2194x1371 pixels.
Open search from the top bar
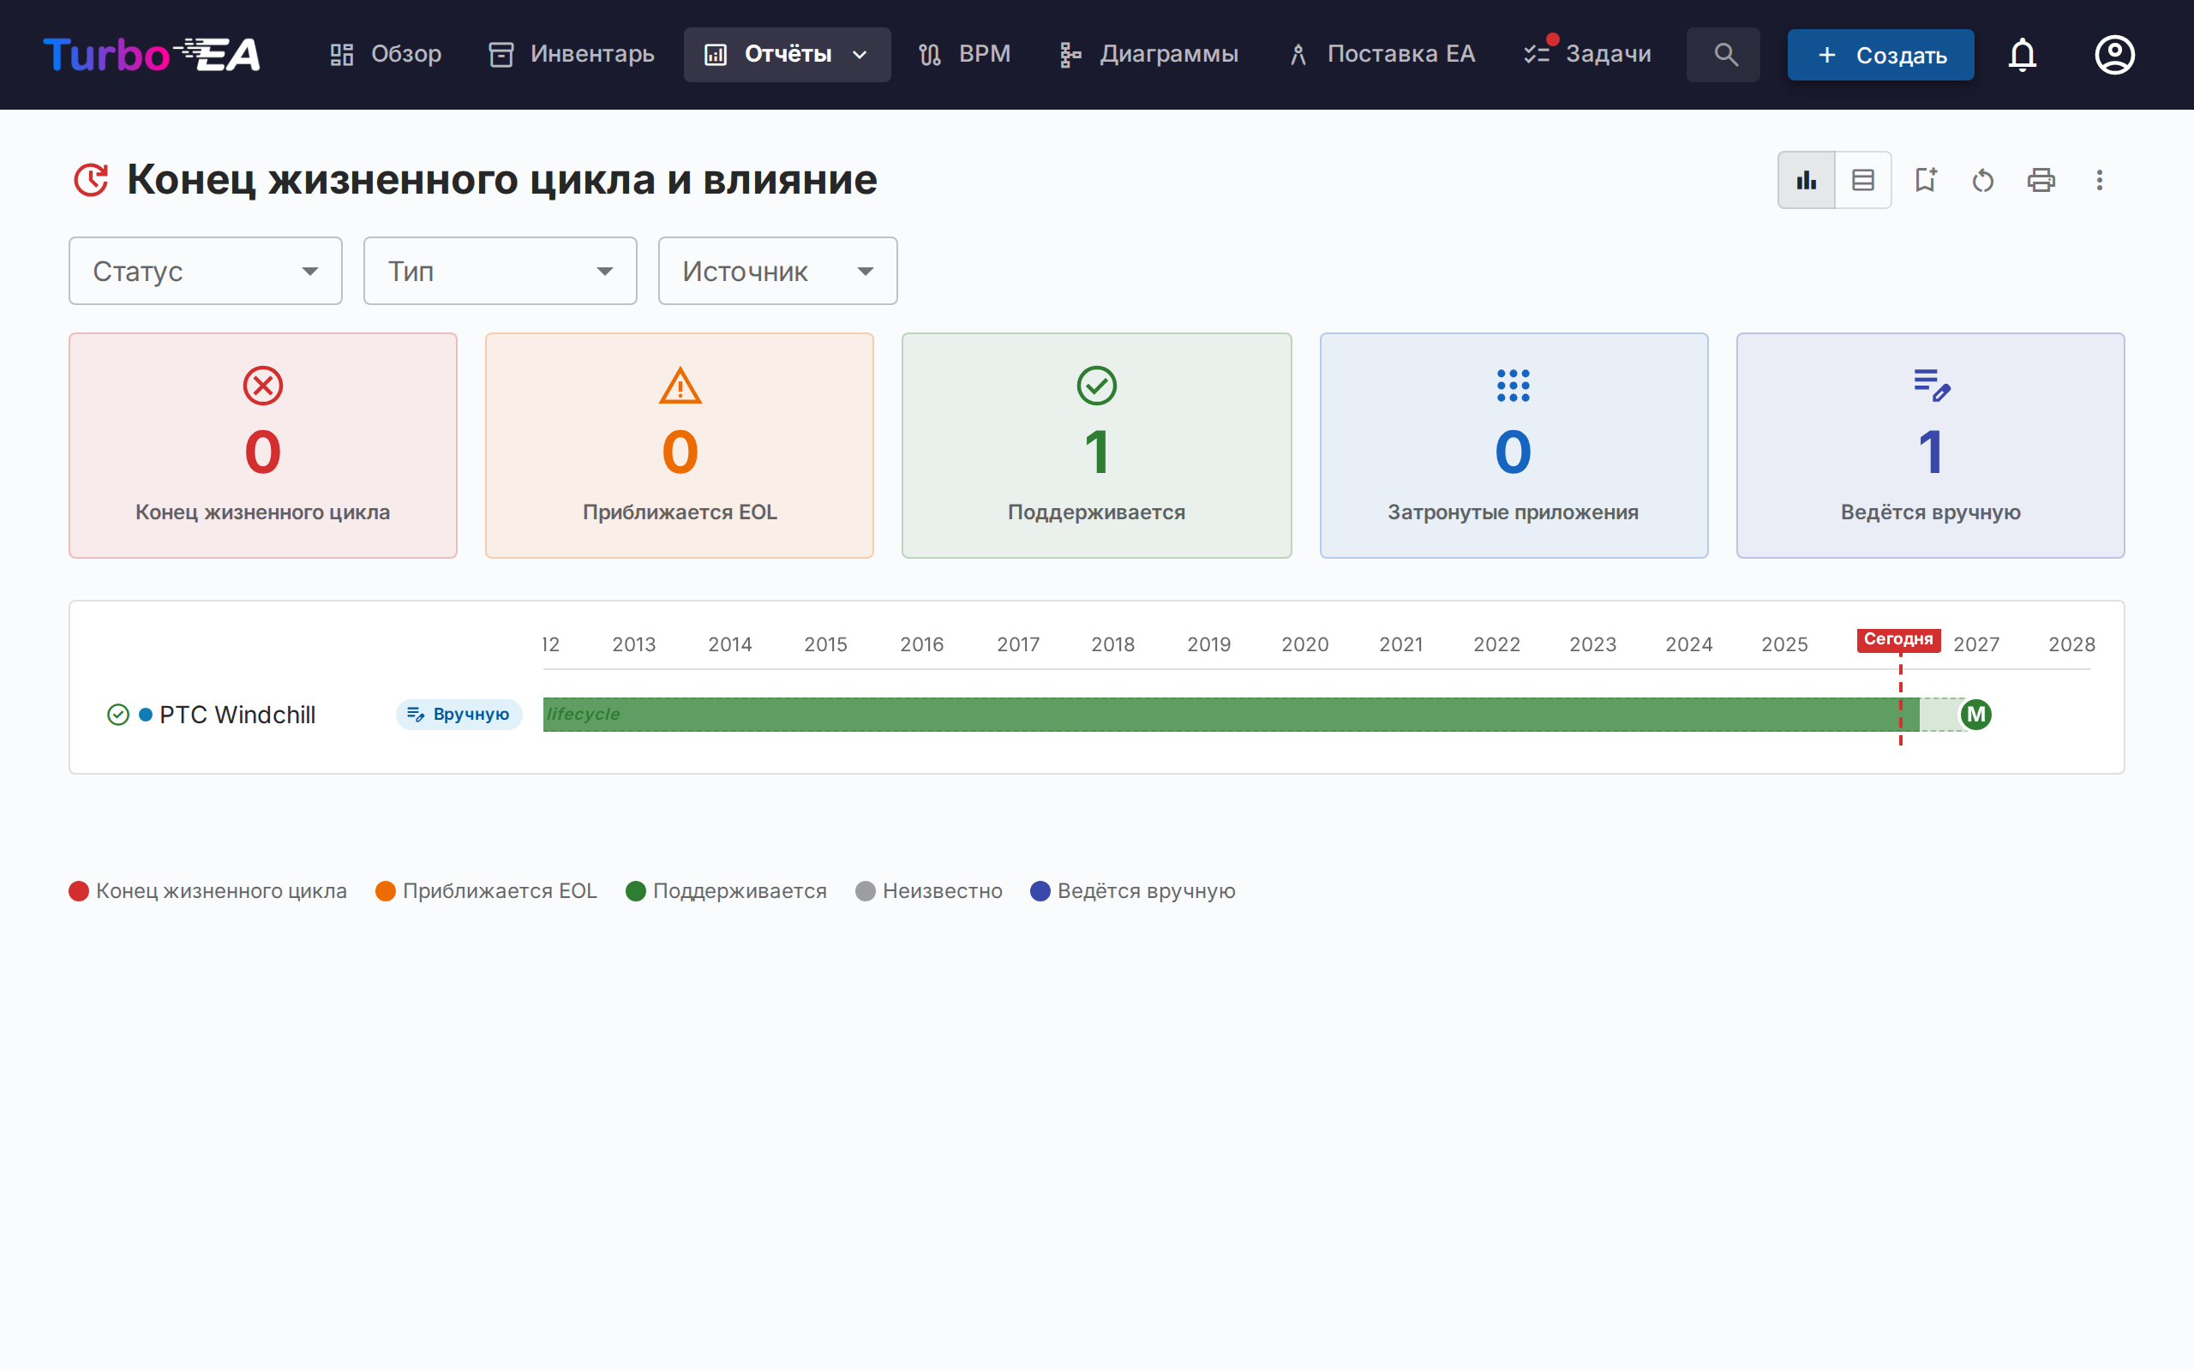tap(1722, 54)
